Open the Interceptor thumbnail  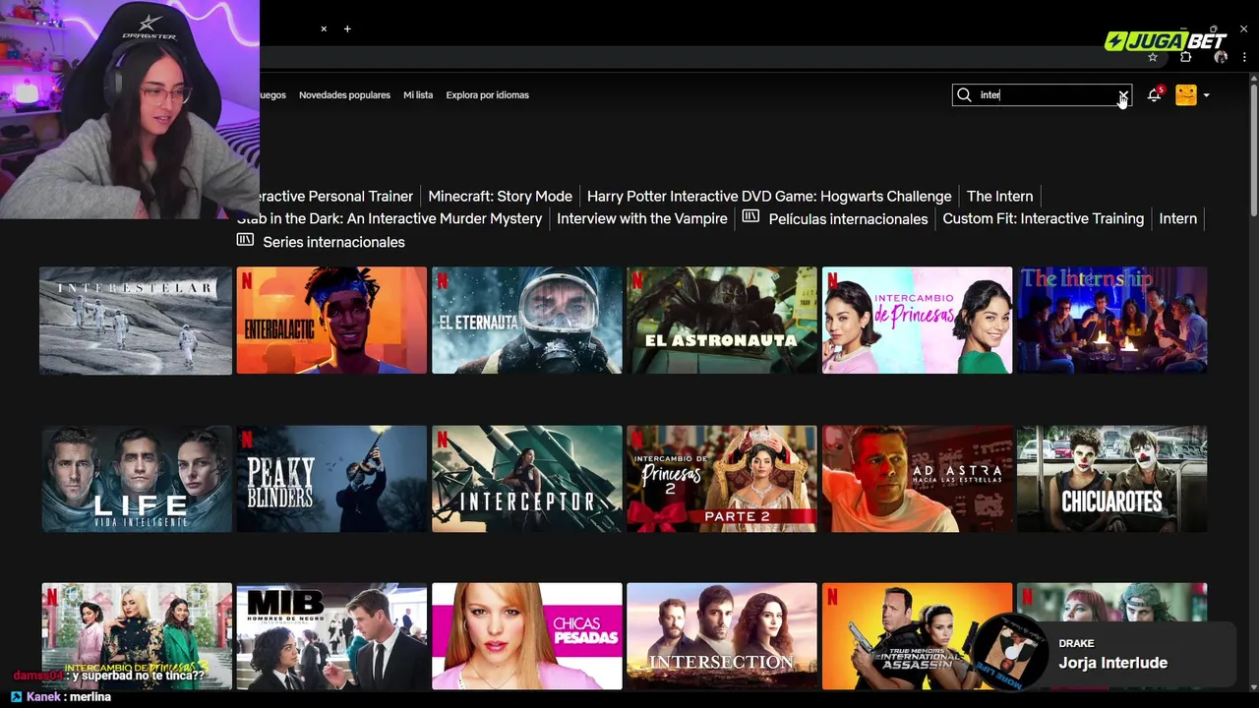[527, 479]
